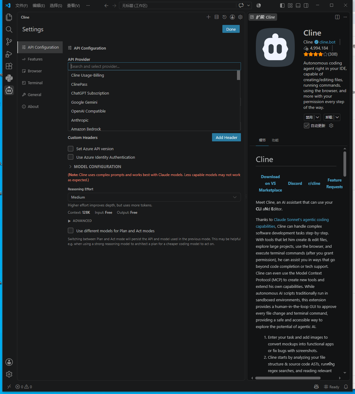Screen dimensions: 355x394
Task: Open Cline task history icon
Action: (224, 17)
